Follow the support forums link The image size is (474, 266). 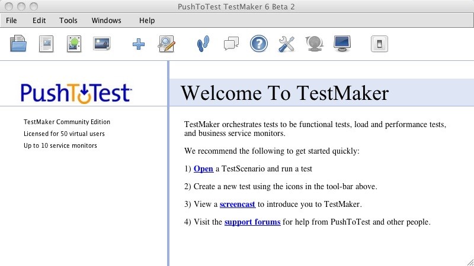pos(252,222)
